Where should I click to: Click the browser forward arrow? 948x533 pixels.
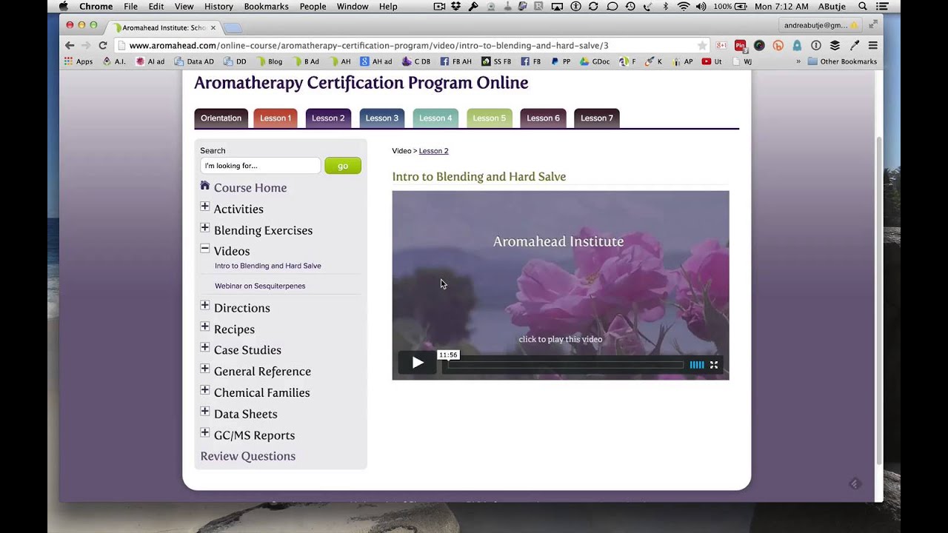[x=86, y=45]
